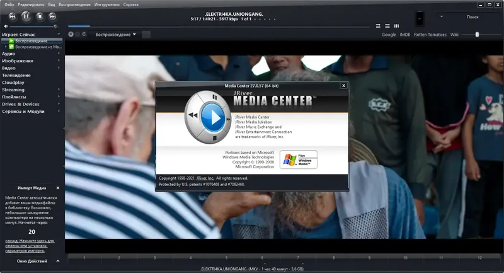The height and width of the screenshot is (273, 504).
Task: Collapse the Окно Действий panel
Action: coord(57,260)
